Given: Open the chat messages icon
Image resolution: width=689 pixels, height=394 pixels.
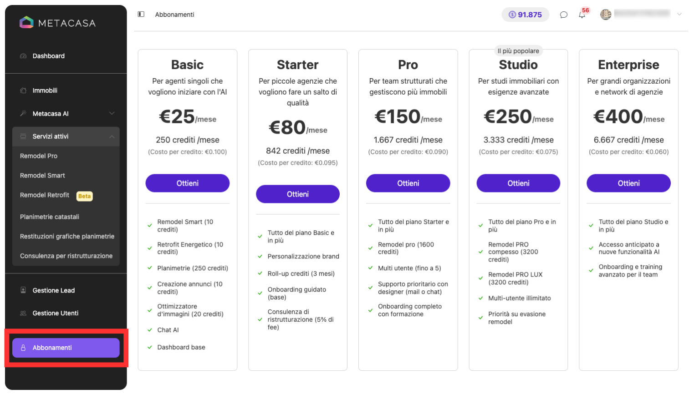Looking at the screenshot, I should click(x=563, y=15).
